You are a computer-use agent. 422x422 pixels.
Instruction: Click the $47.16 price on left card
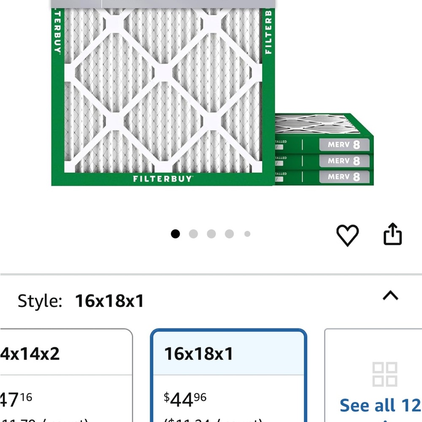[13, 397]
